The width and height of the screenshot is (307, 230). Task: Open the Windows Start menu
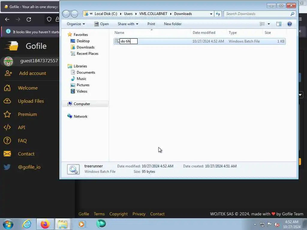[8, 224]
